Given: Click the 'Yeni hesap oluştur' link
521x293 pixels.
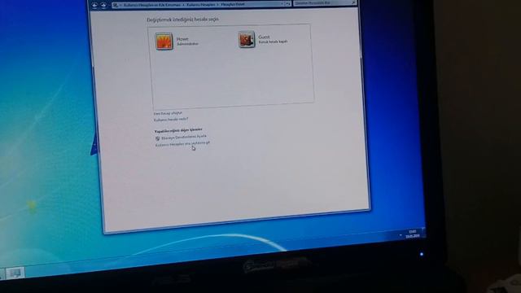Looking at the screenshot, I should click(x=168, y=113).
